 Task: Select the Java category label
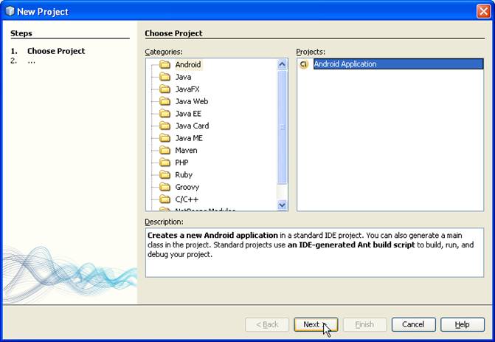coord(183,77)
